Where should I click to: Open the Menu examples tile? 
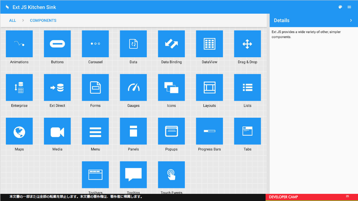95,131
